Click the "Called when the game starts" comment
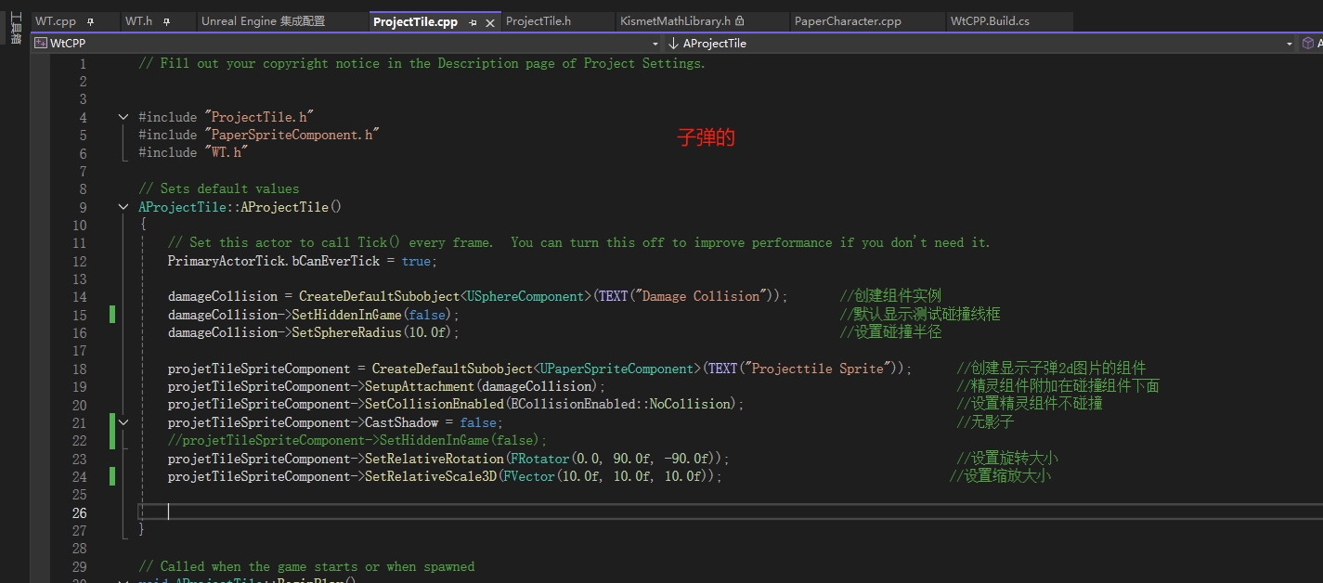 [x=306, y=566]
